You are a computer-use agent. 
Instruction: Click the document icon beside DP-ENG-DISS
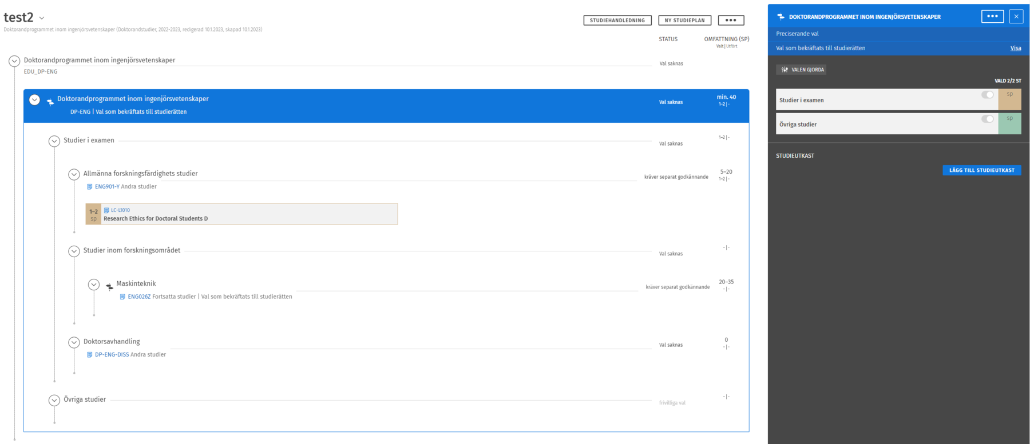tap(89, 355)
